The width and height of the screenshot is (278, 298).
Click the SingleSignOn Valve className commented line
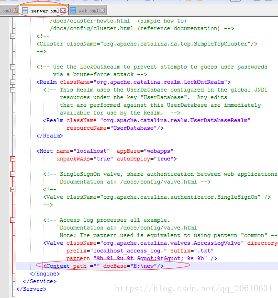coord(157,197)
